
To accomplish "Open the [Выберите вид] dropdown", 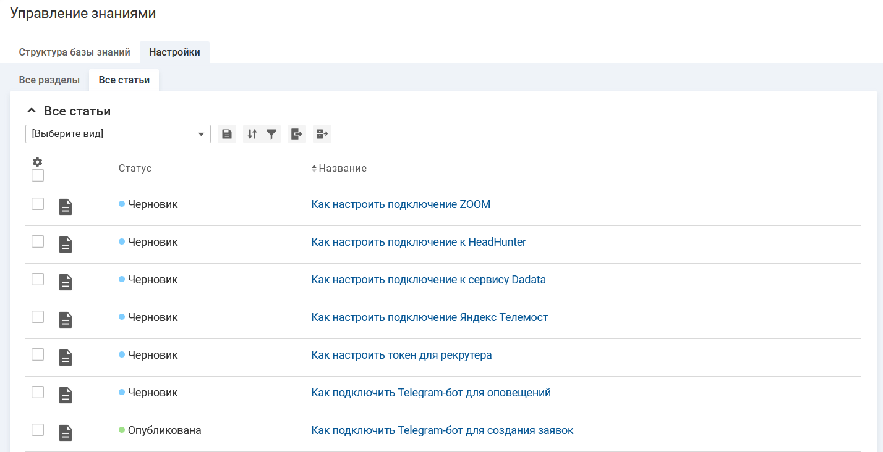I will 118,134.
